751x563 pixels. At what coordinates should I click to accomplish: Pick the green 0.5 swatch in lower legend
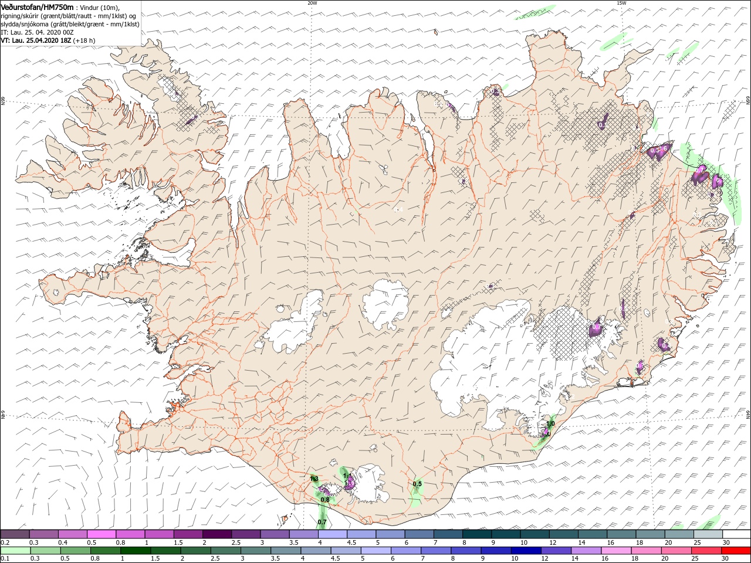point(75,551)
